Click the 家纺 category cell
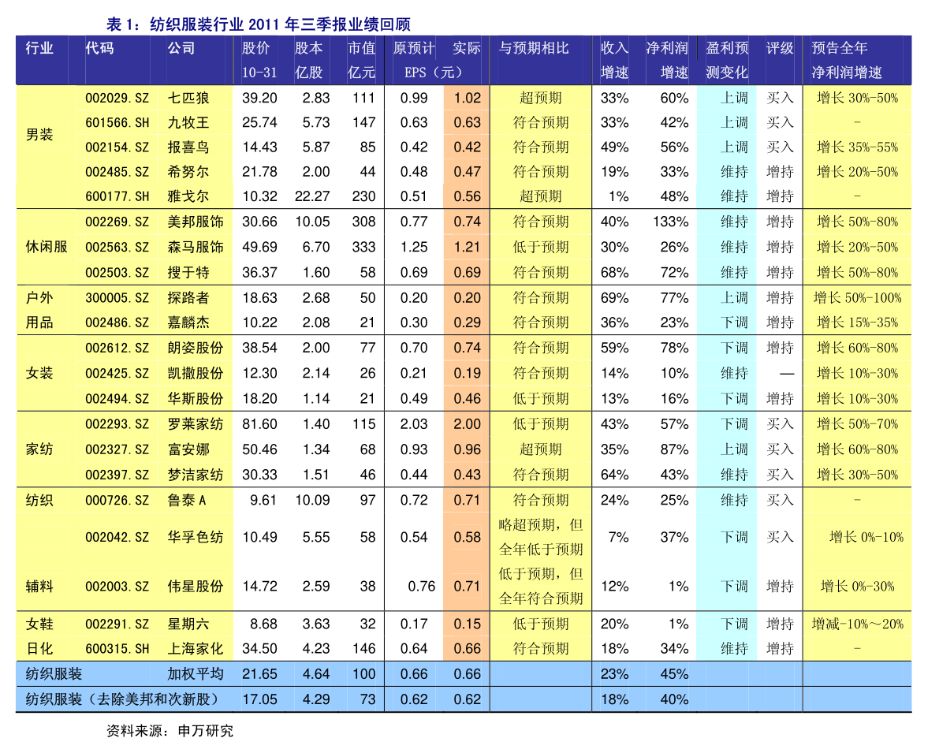Screen dimensions: 939x753 39,449
